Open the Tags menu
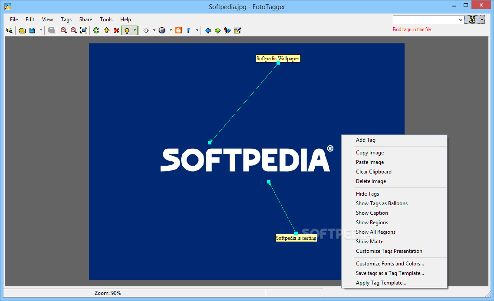 pyautogui.click(x=66, y=20)
